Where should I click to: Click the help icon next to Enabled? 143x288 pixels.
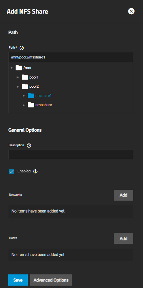point(35,171)
